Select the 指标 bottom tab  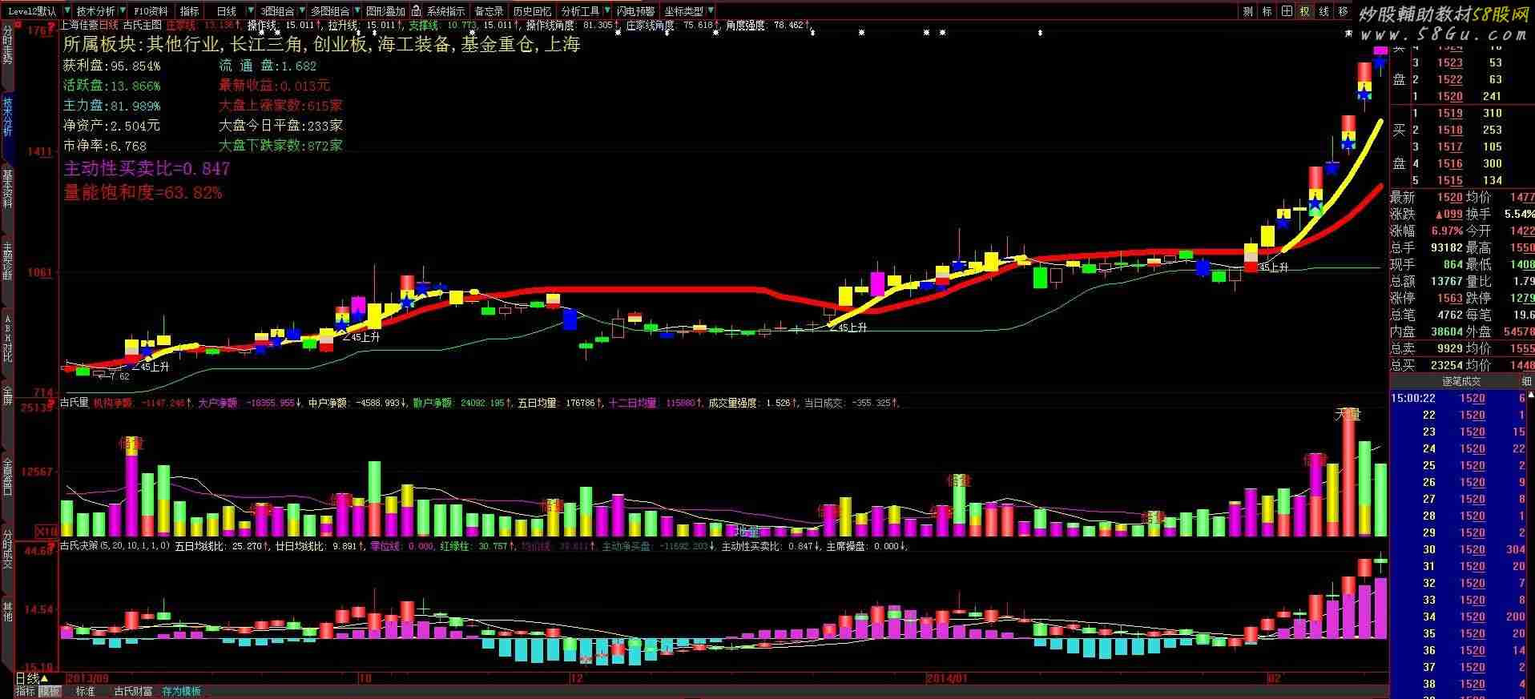(26, 691)
